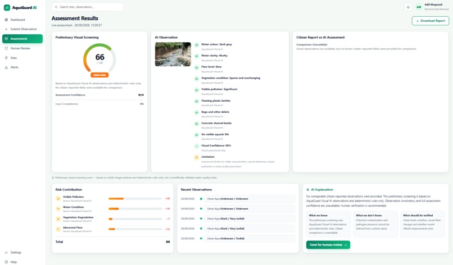Click the Dashboard grid icon in the sidebar
Screen dimensions: 453x265
[6, 20]
